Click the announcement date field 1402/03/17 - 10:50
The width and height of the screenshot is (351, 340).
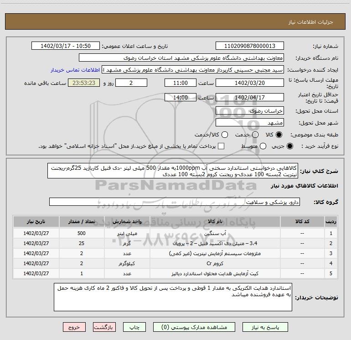66,46
